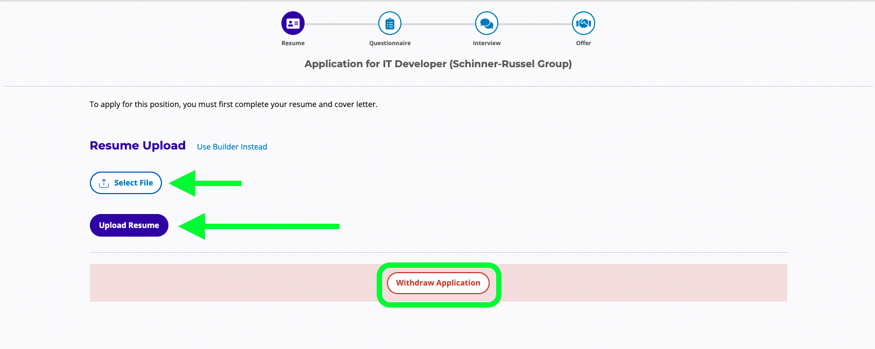This screenshot has width=875, height=349.
Task: Click the Application for IT Developer heading
Action: pyautogui.click(x=438, y=64)
